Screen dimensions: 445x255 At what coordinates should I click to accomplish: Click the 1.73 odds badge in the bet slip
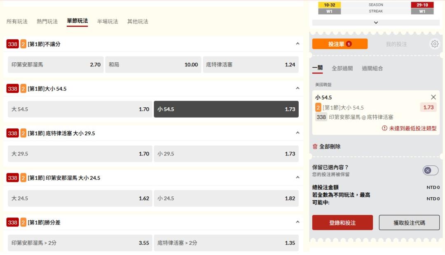[x=428, y=107]
